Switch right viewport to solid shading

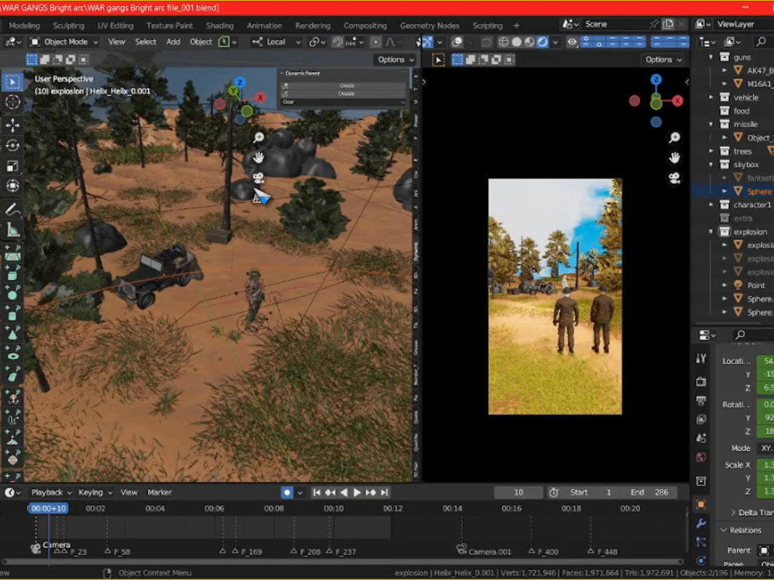516,42
